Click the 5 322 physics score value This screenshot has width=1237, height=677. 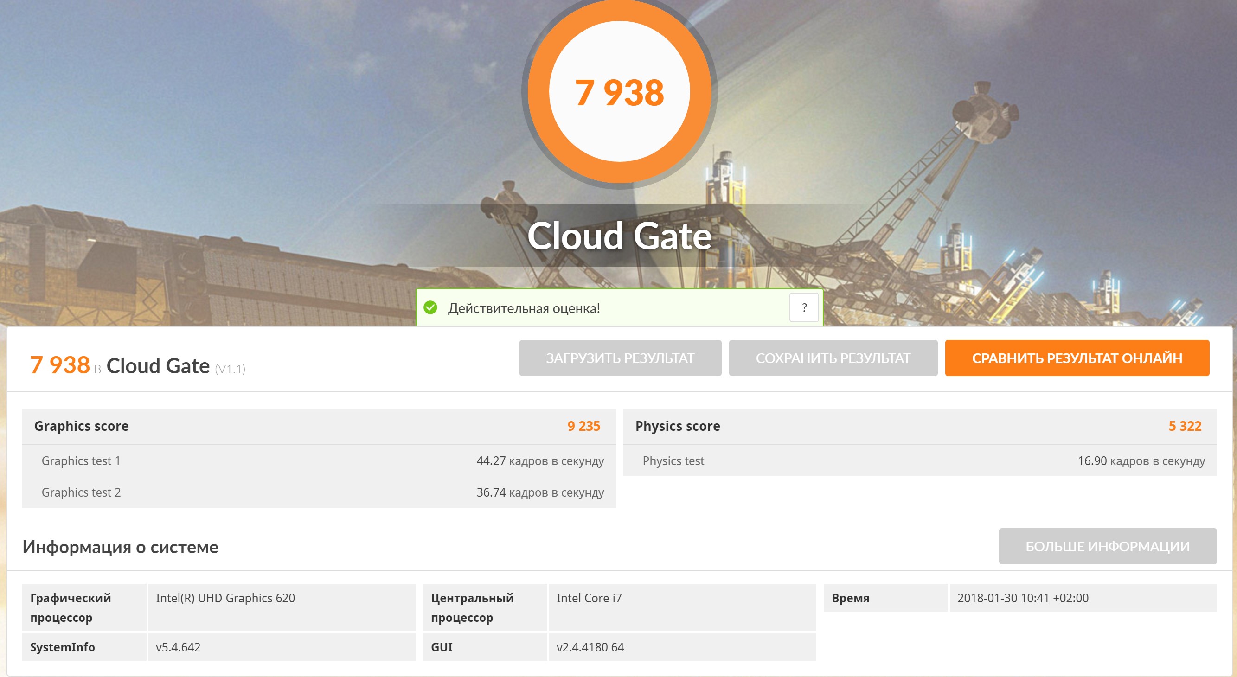coord(1185,426)
